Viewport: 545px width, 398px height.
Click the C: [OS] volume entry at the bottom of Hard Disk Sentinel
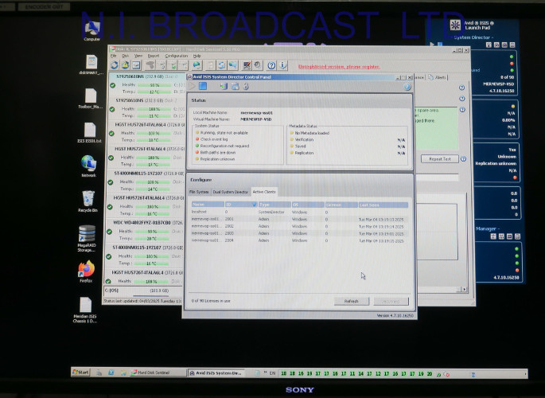pos(142,291)
